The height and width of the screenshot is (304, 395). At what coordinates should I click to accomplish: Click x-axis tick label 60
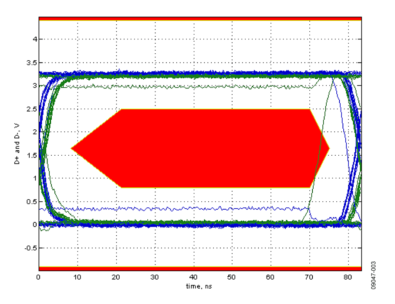271,278
